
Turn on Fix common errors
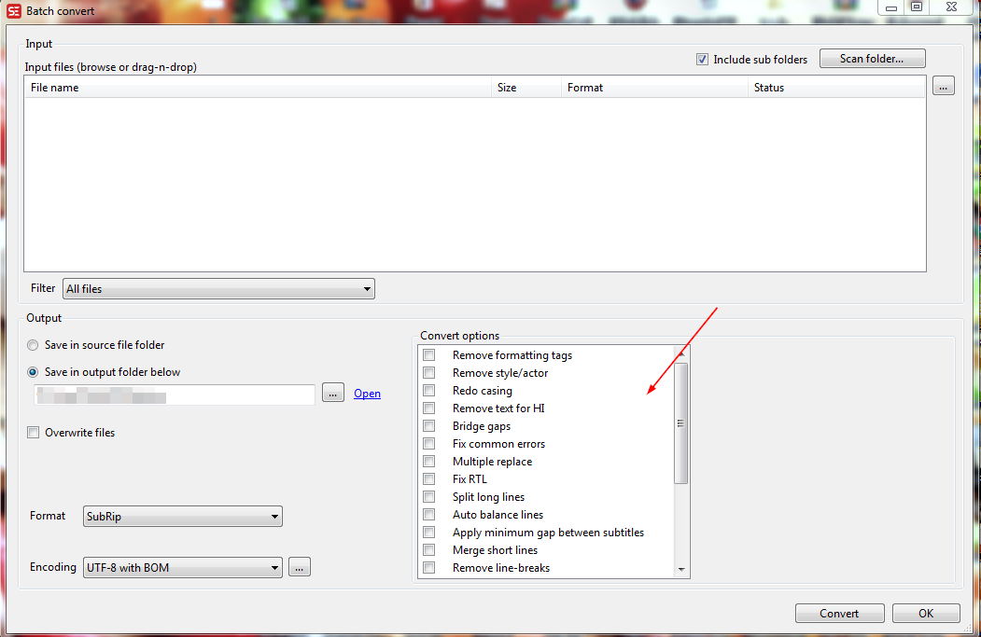click(428, 443)
